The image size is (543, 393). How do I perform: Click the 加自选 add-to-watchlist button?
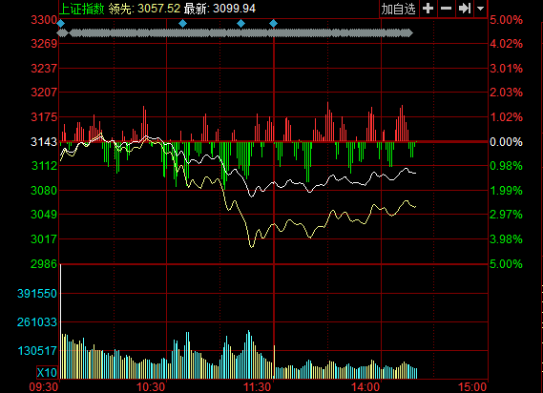coord(399,9)
